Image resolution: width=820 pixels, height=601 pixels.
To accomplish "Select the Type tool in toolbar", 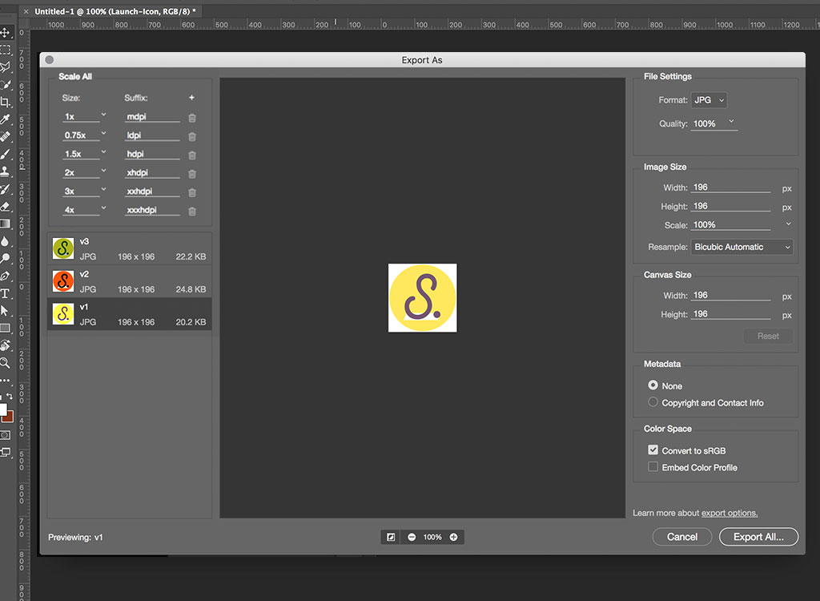I will (6, 293).
